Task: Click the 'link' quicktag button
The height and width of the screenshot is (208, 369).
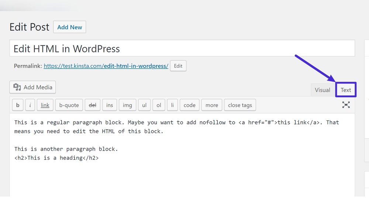Action: coord(45,105)
